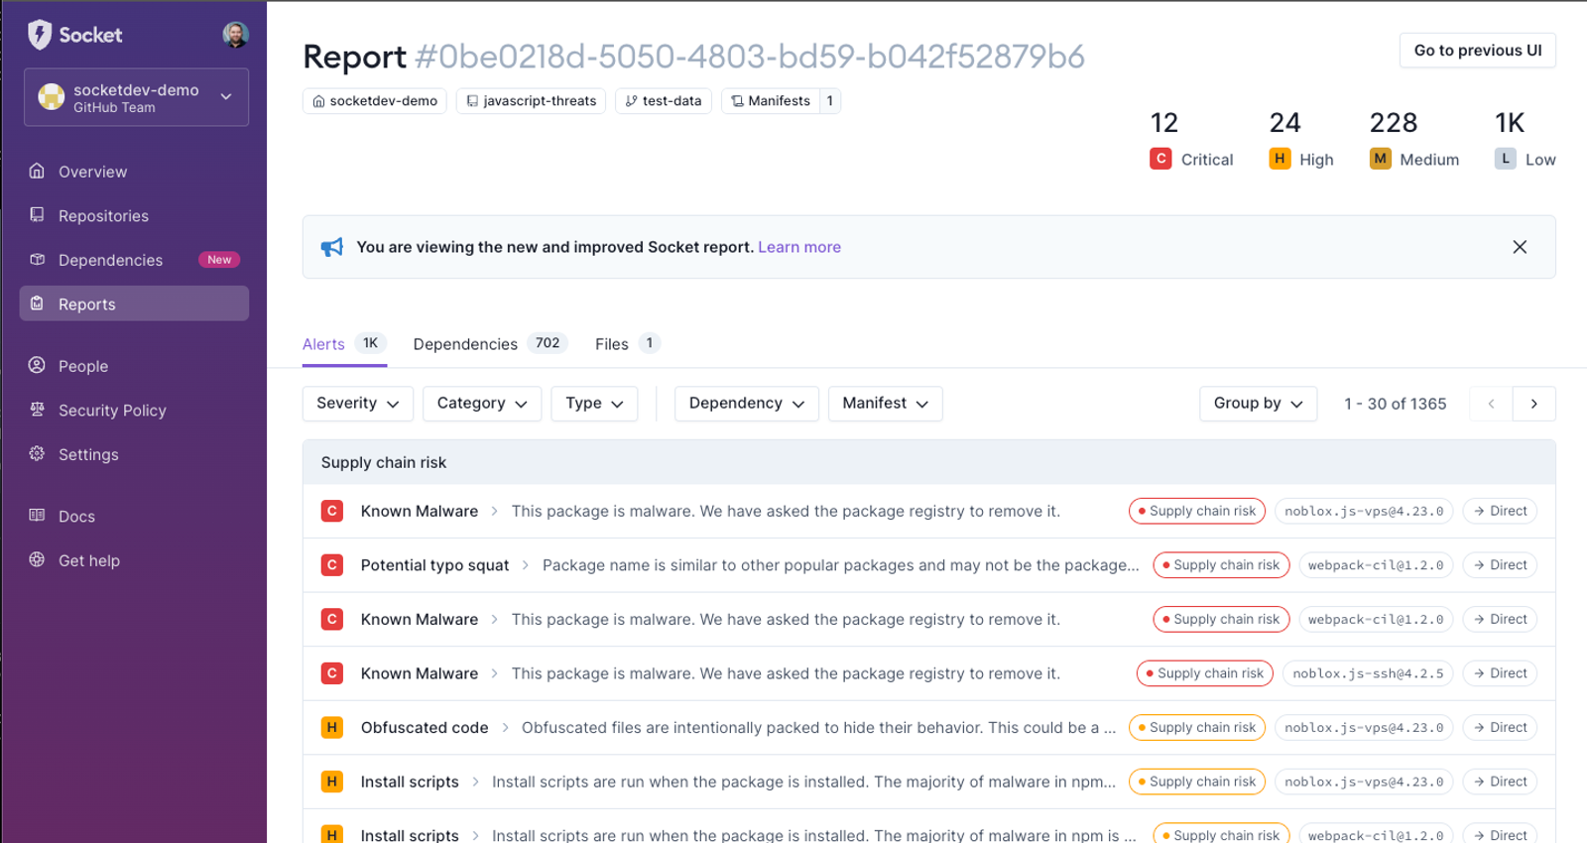Switch to the Files tab
This screenshot has width=1587, height=843.
(627, 344)
